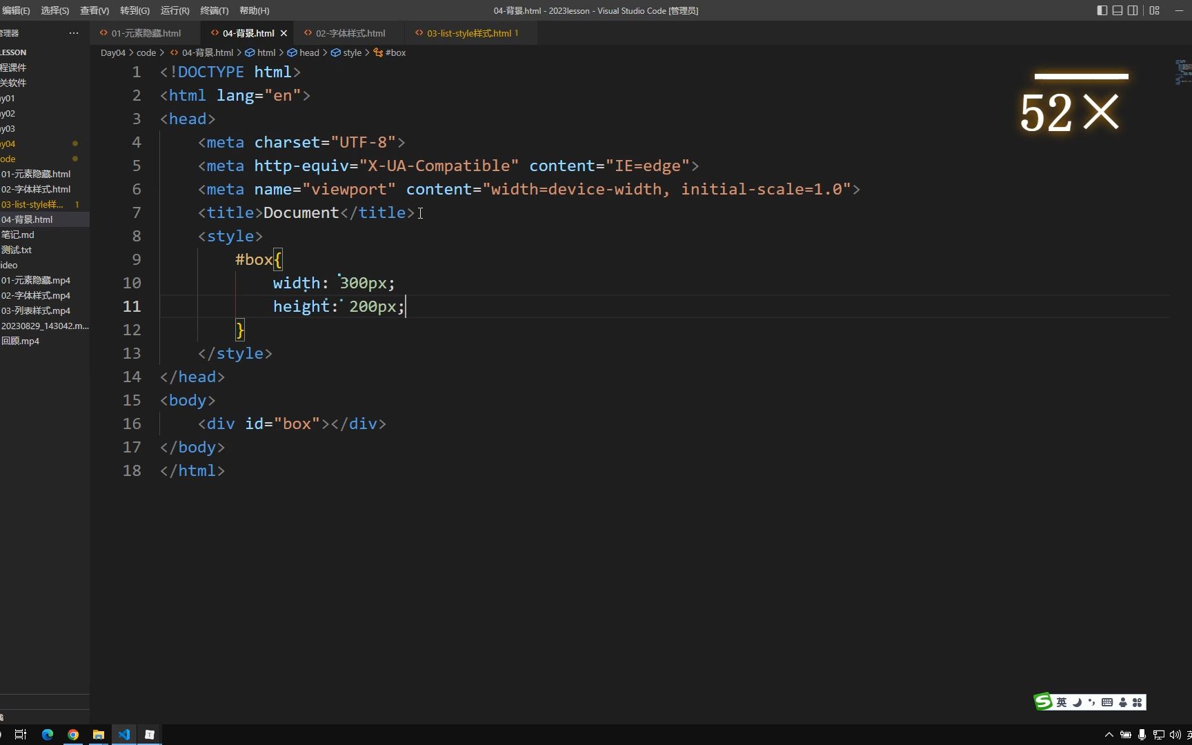Open the 查看(V) menu
The height and width of the screenshot is (745, 1192).
pos(95,10)
